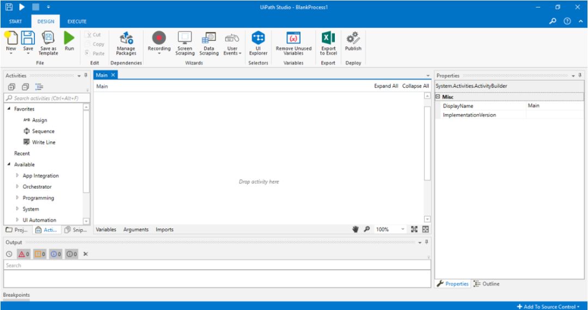This screenshot has height=310, width=588.
Task: Click title bar stop square icon
Action: [x=35, y=7]
